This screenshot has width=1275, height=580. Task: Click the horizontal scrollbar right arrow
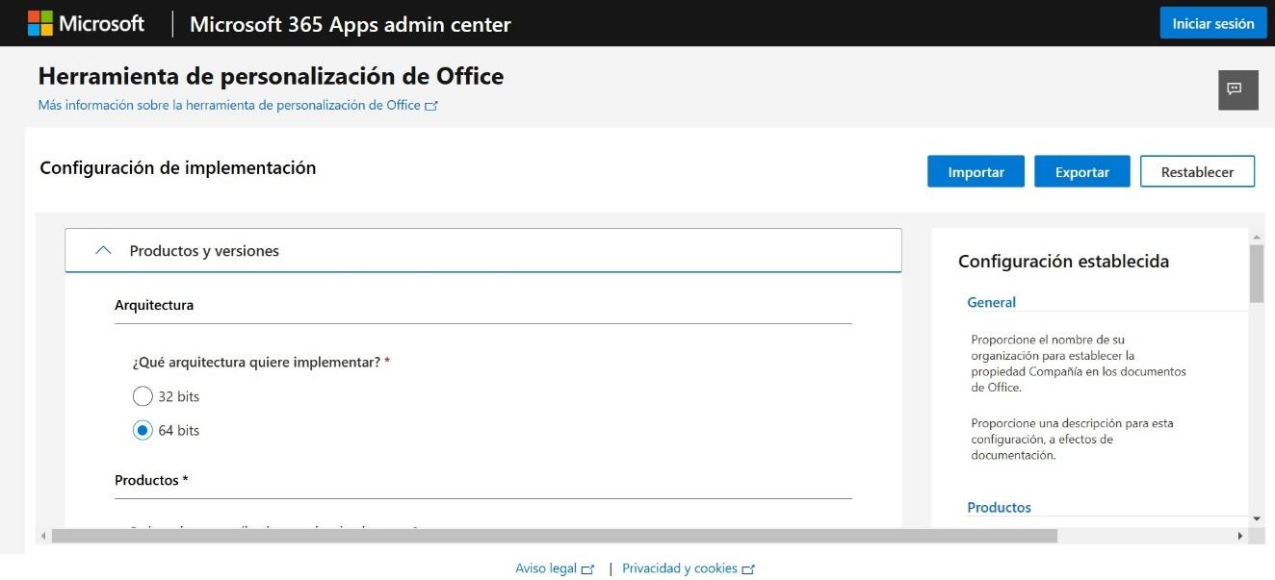coord(1240,536)
